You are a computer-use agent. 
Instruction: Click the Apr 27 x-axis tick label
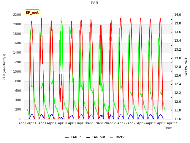pyautogui.click(x=172, y=123)
